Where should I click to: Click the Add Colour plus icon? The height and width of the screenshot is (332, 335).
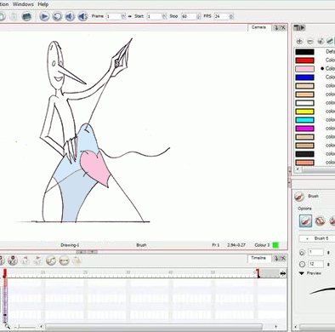(x=299, y=42)
